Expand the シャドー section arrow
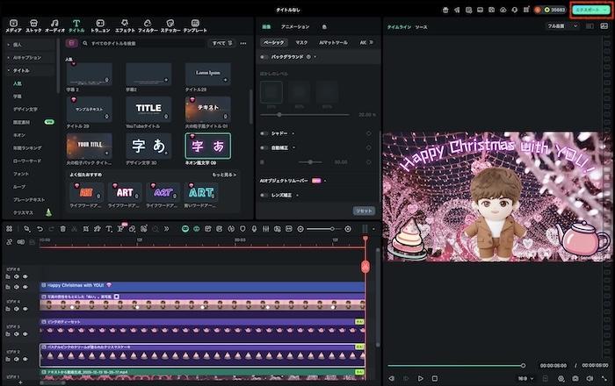The width and height of the screenshot is (615, 386). [x=293, y=133]
